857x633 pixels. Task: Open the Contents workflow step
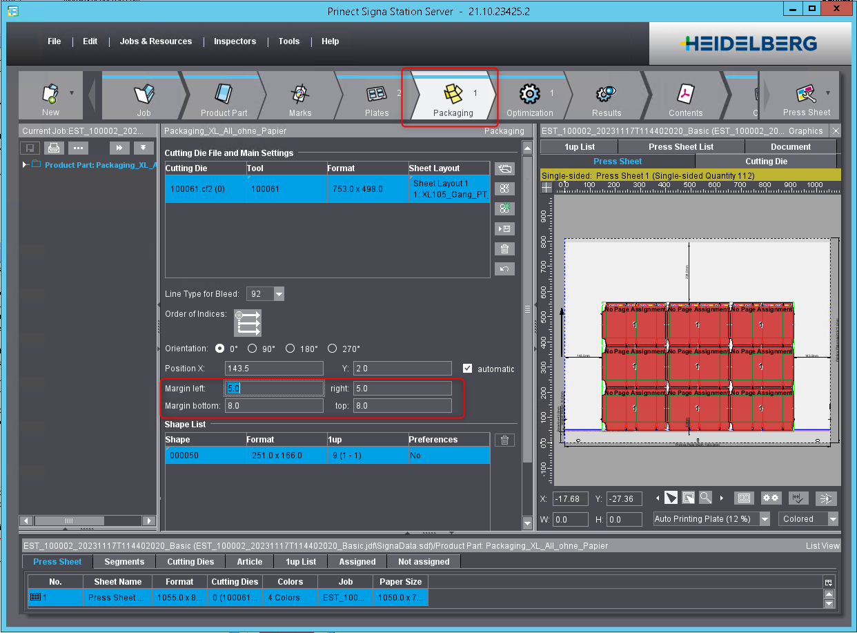click(685, 97)
